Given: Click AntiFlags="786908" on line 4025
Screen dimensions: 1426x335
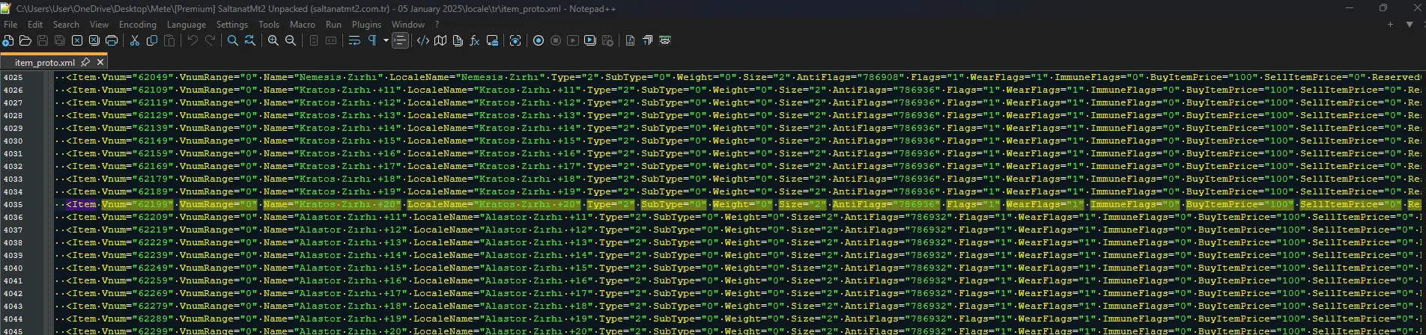Looking at the screenshot, I should [851, 77].
